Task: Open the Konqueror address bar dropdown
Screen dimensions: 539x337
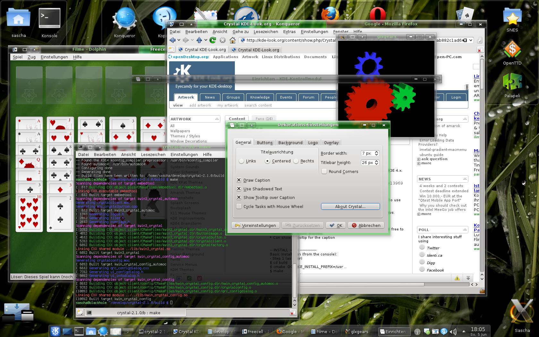Action: tap(471, 40)
